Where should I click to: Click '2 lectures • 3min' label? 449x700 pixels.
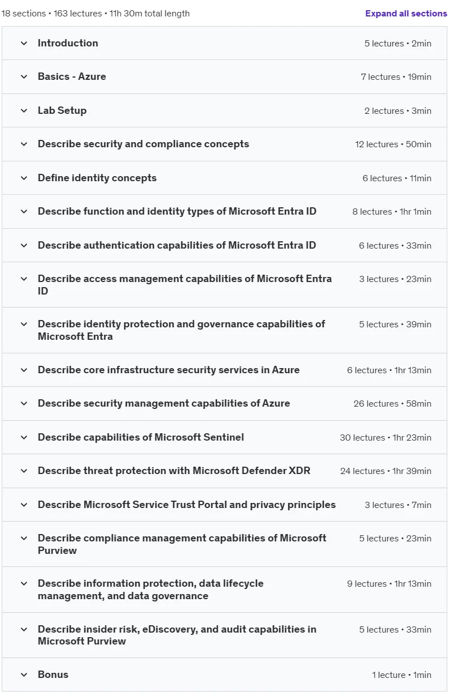(398, 110)
